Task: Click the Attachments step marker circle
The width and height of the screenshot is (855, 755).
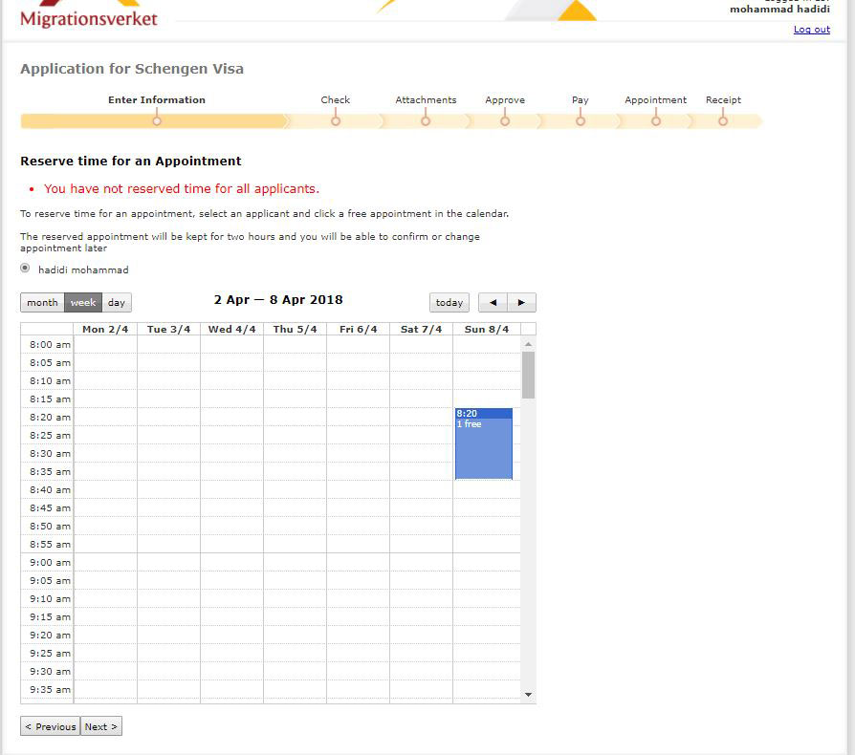Action: pos(426,121)
